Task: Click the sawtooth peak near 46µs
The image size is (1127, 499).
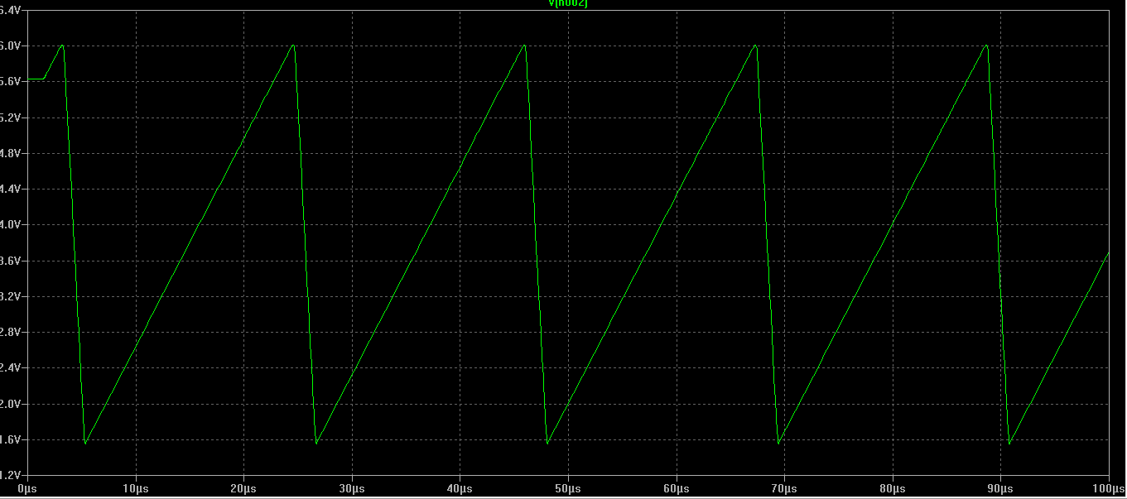Action: point(524,46)
